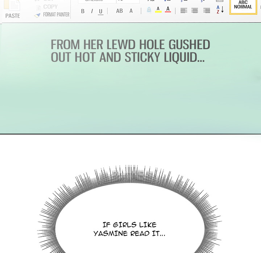Viewport: 261px width, 253px height.
Task: Click Copy in the clipboard group
Action: tap(50, 7)
